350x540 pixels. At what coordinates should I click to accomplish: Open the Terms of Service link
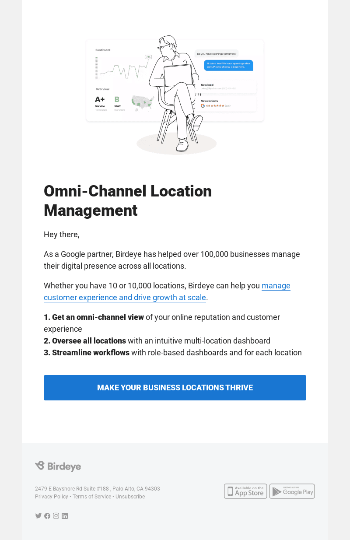pos(92,497)
